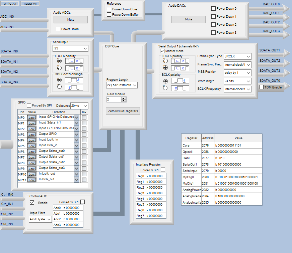This screenshot has width=292, height=253.
Task: Increase RAM Modulo with the up arrow
Action: tap(124, 98)
